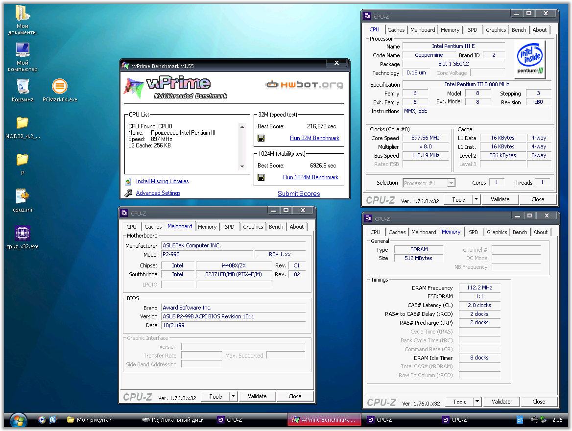
Task: Click the DRAM Frequency value 112.2 MHz
Action: (x=479, y=287)
